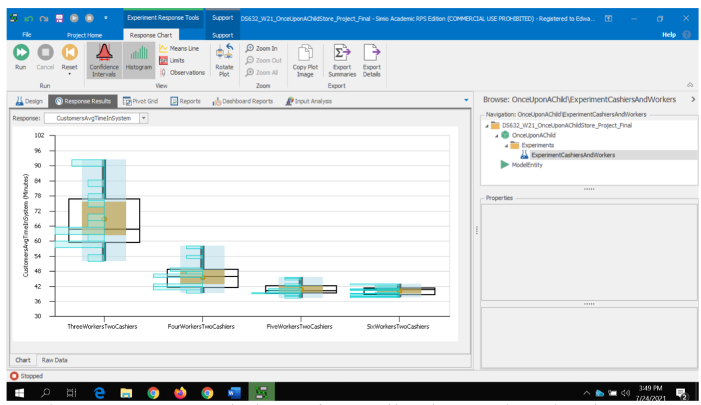701x405 pixels.
Task: Click the Export Details icon
Action: pos(372,53)
